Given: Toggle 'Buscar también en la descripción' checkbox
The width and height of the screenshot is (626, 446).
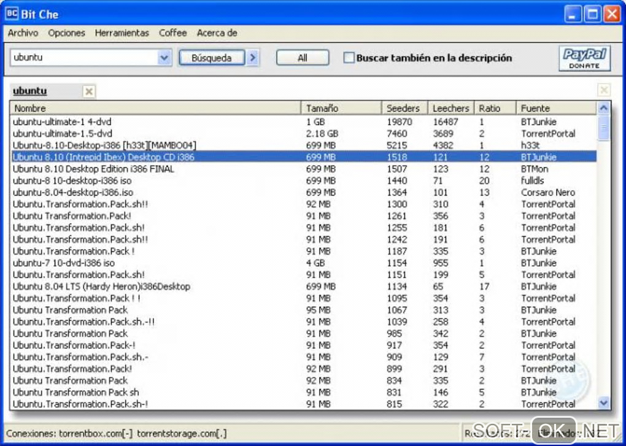Looking at the screenshot, I should click(x=349, y=58).
